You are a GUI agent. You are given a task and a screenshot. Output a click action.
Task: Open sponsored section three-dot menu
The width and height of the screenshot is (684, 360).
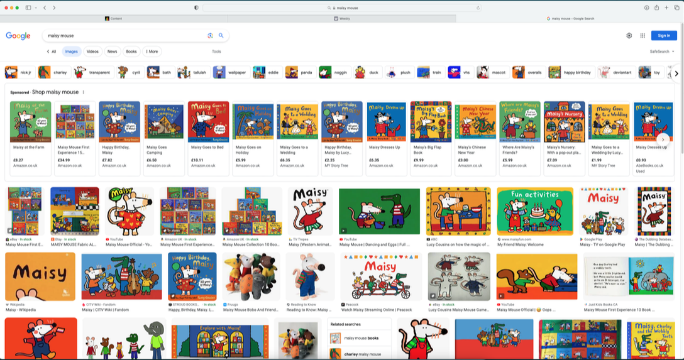pyautogui.click(x=84, y=92)
